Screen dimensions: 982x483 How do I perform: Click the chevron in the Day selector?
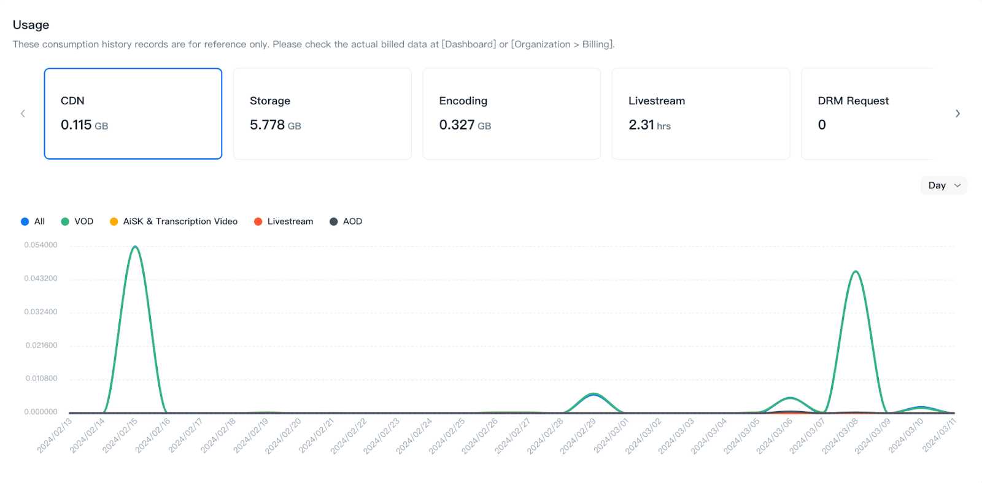pyautogui.click(x=957, y=185)
